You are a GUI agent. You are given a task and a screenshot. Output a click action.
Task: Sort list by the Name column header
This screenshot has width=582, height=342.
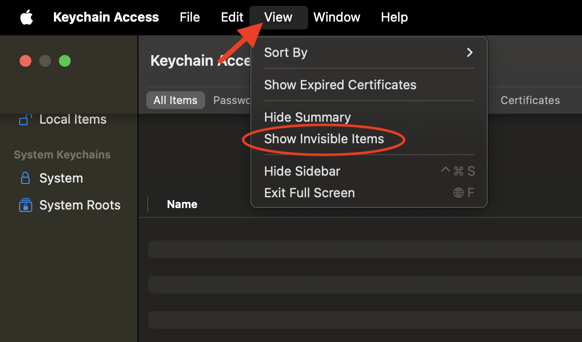click(182, 205)
